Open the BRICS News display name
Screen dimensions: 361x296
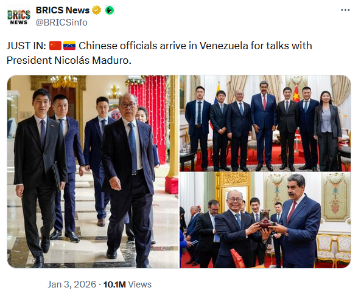pyautogui.click(x=63, y=10)
